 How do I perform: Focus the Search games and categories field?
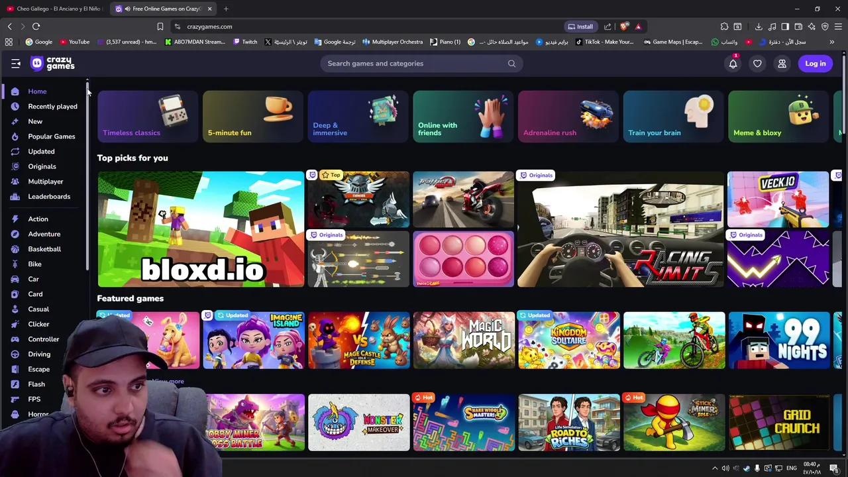(x=421, y=64)
